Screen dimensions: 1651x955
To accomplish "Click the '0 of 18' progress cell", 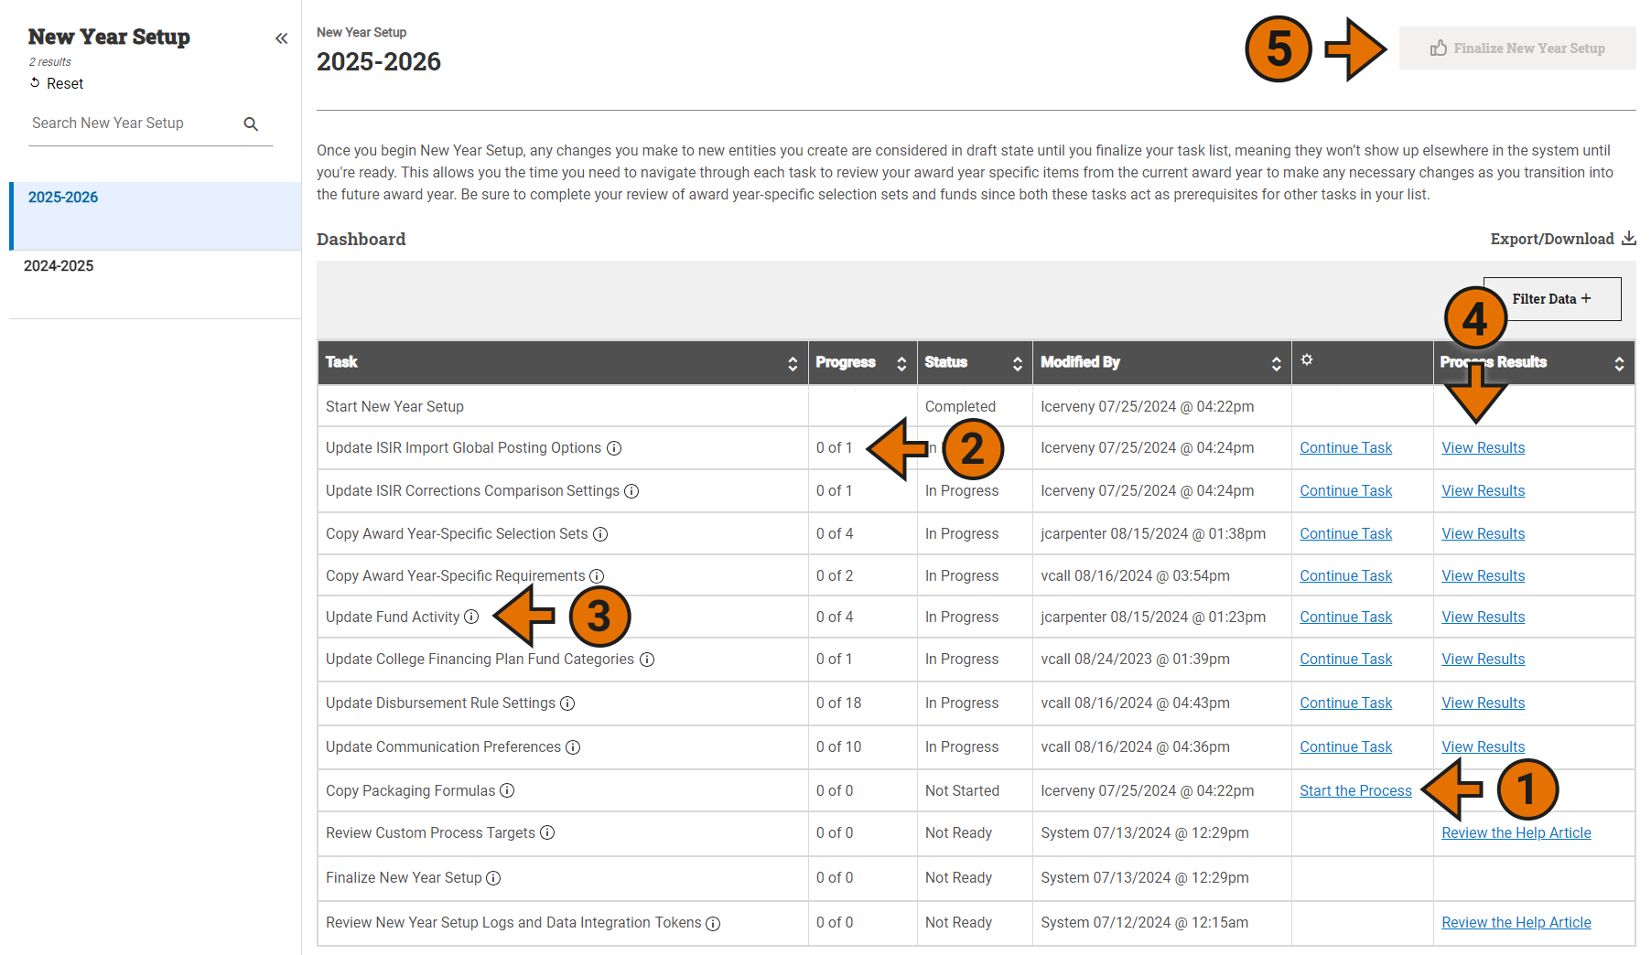I will coord(863,703).
